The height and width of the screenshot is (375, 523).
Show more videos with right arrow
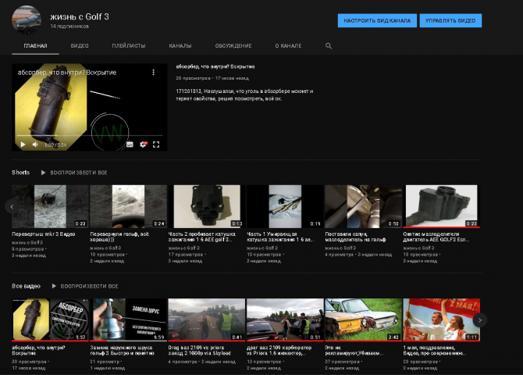pyautogui.click(x=479, y=320)
